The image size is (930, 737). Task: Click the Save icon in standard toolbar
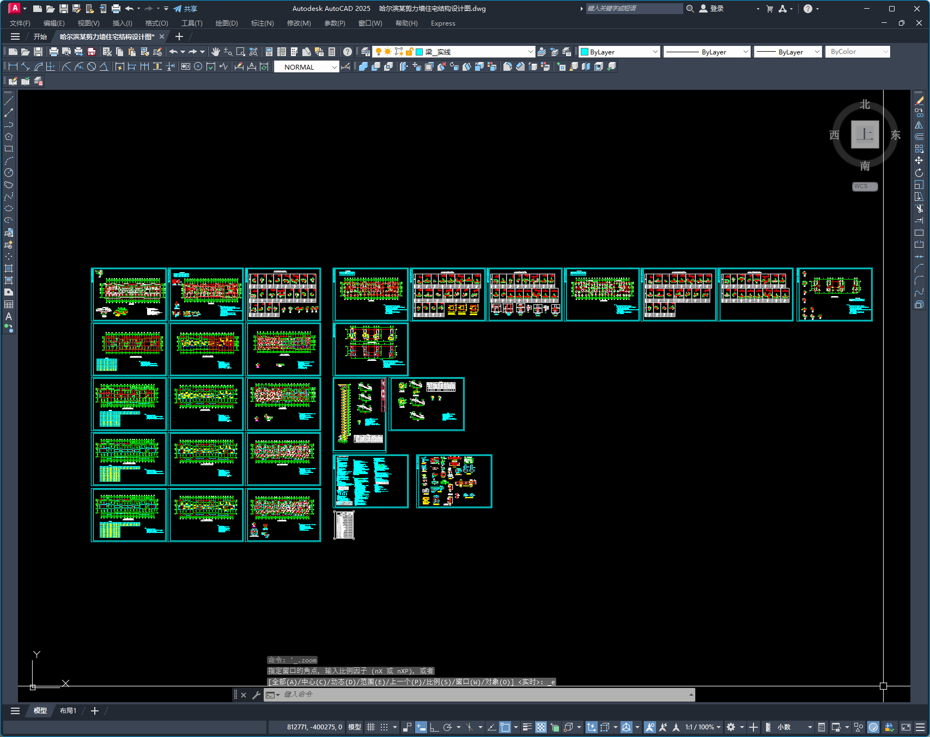[x=38, y=52]
